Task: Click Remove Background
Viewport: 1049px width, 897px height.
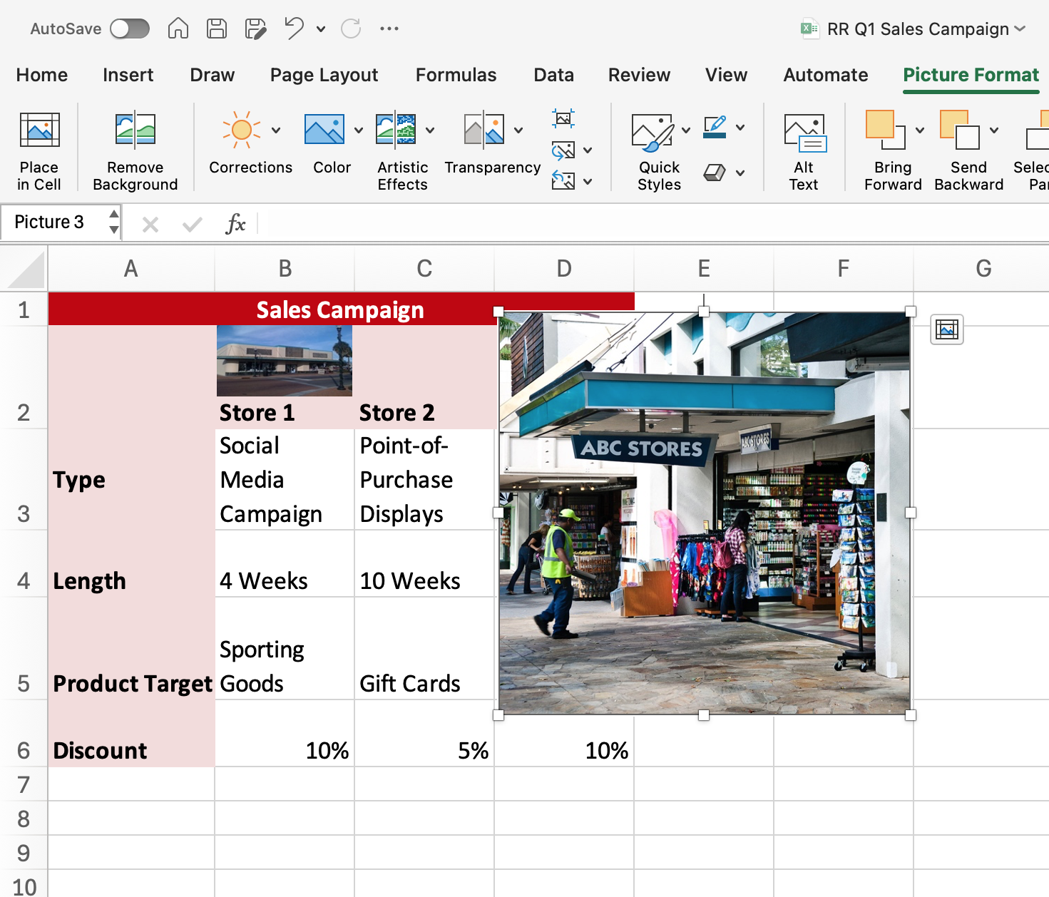Action: [135, 151]
